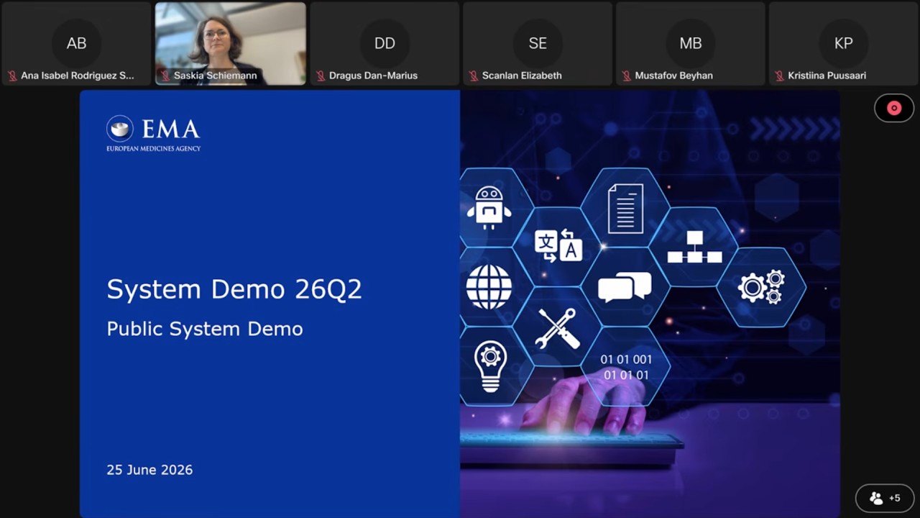
Task: Click the translation hexagon icon
Action: (558, 246)
